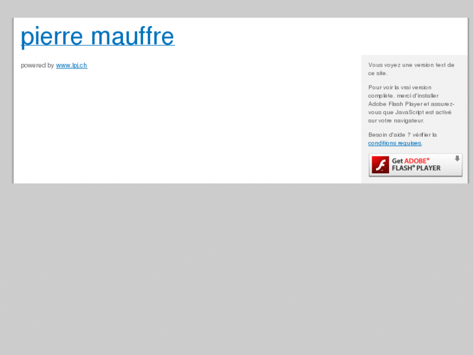This screenshot has width=473, height=355.
Task: Click text 'vous que JavaScript est activé'
Action: click(410, 113)
